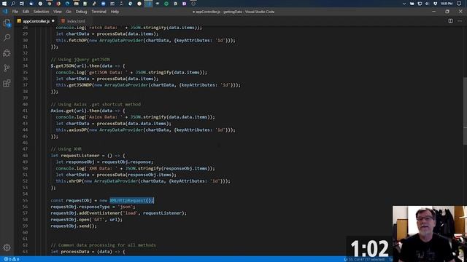Click the green circular taskbar icon
The image size is (467, 262).
coord(166,4)
